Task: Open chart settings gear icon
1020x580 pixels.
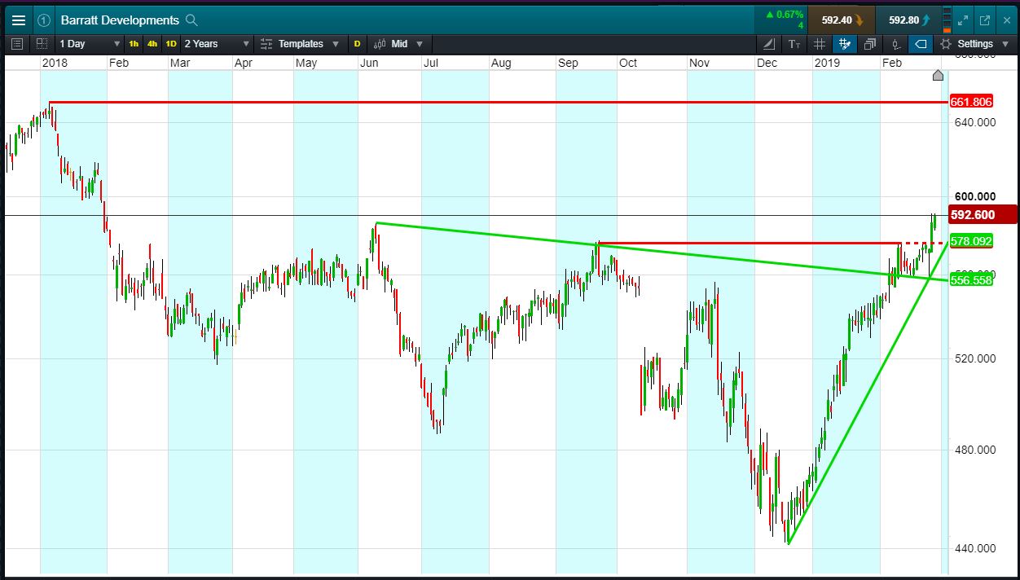Action: tap(946, 44)
